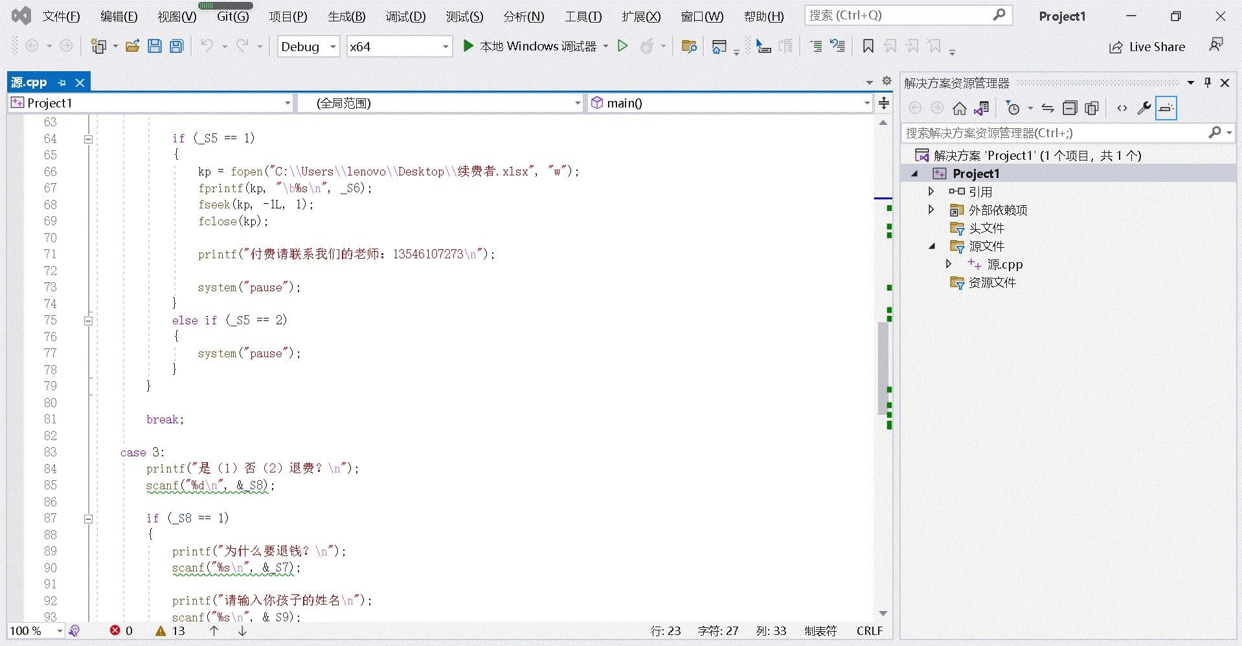Open the Git(G) menu

(x=232, y=16)
